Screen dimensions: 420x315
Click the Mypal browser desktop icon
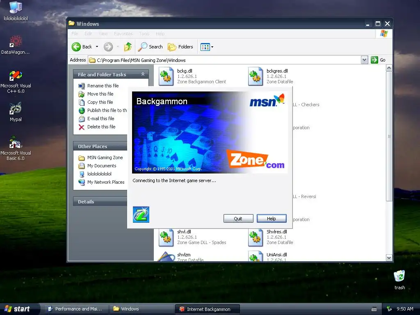[x=16, y=112]
